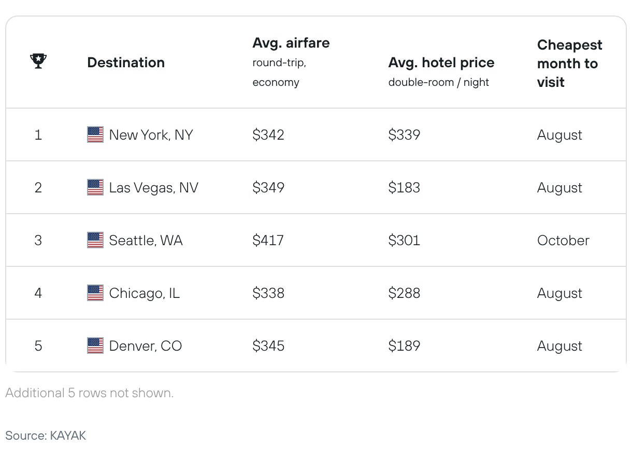Click the flag icon beside Las Vegas, NV

[95, 187]
